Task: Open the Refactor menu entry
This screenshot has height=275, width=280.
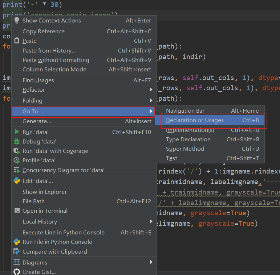Action: click(84, 90)
